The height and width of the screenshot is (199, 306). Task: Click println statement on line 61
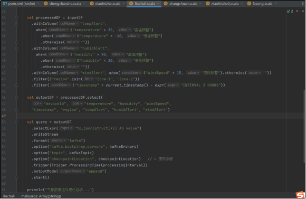(x=60, y=189)
